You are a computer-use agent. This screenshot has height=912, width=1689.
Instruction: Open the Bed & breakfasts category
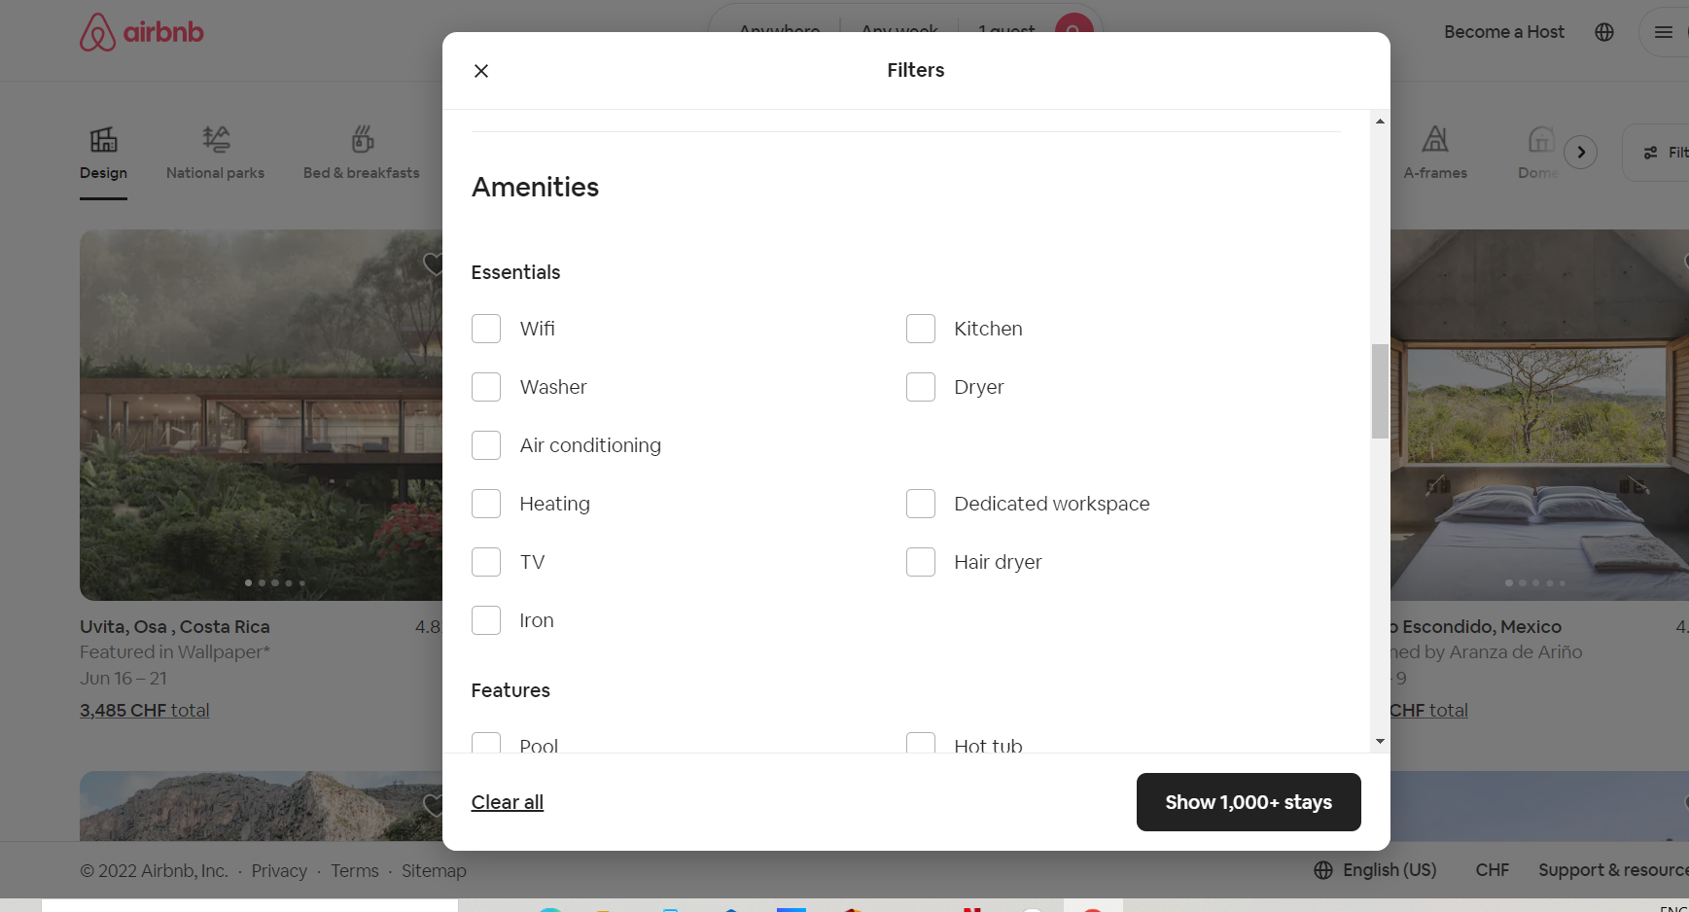[x=362, y=153]
